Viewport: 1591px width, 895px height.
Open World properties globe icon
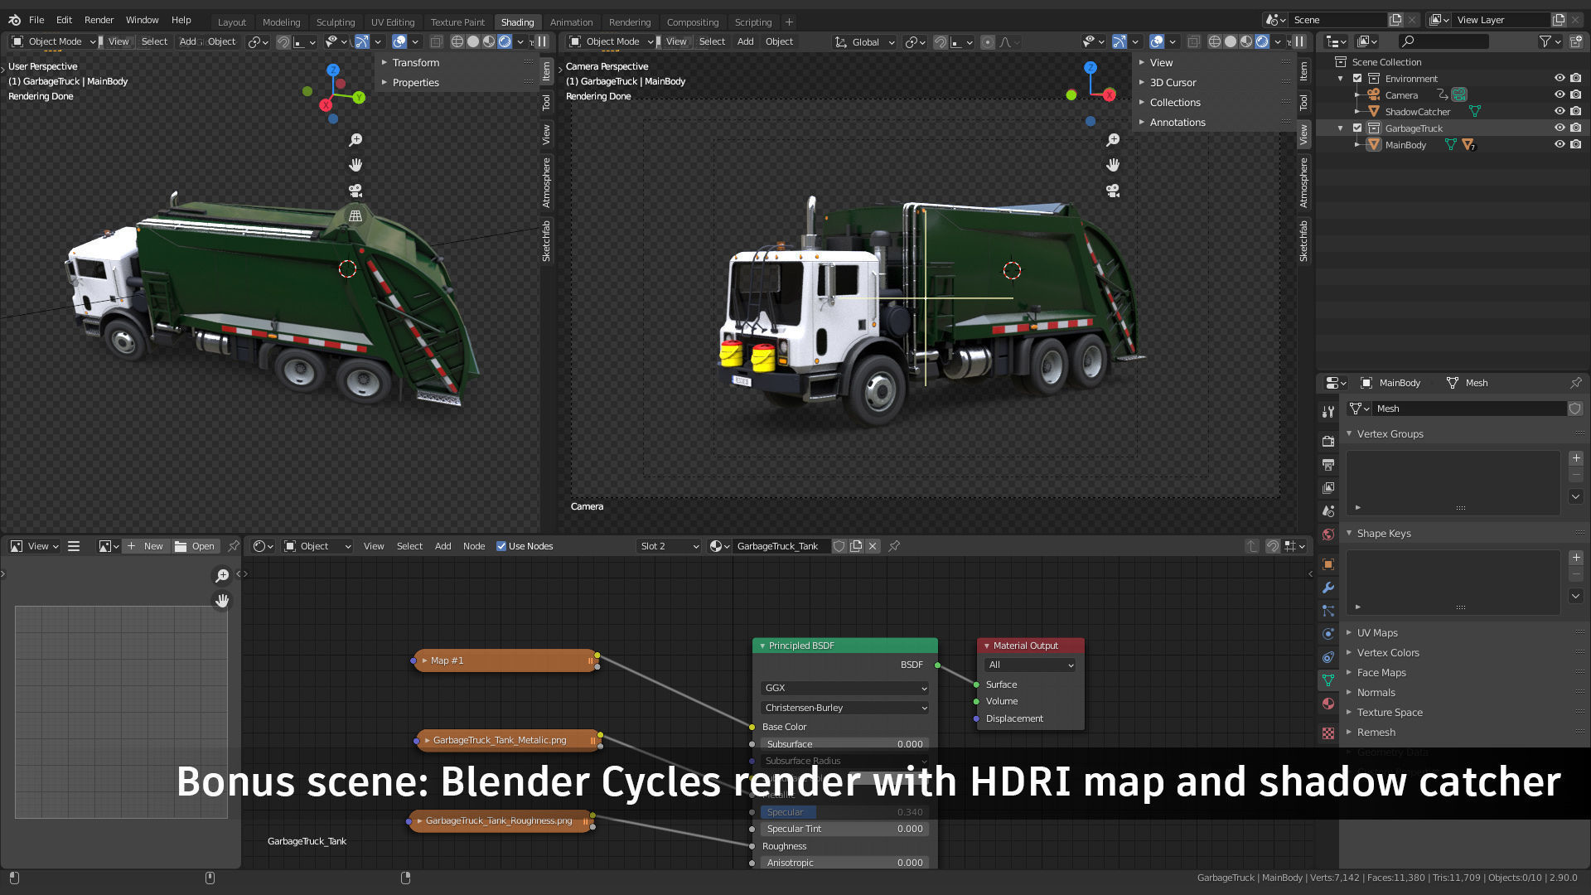coord(1328,535)
